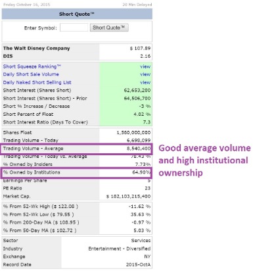Select the 5.03 % from 50-Day MA value
This screenshot has height=271, width=253.
(142, 230)
